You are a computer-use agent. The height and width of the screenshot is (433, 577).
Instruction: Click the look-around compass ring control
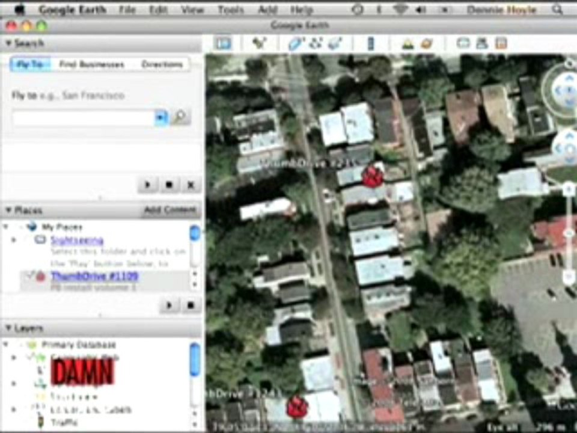(x=558, y=90)
